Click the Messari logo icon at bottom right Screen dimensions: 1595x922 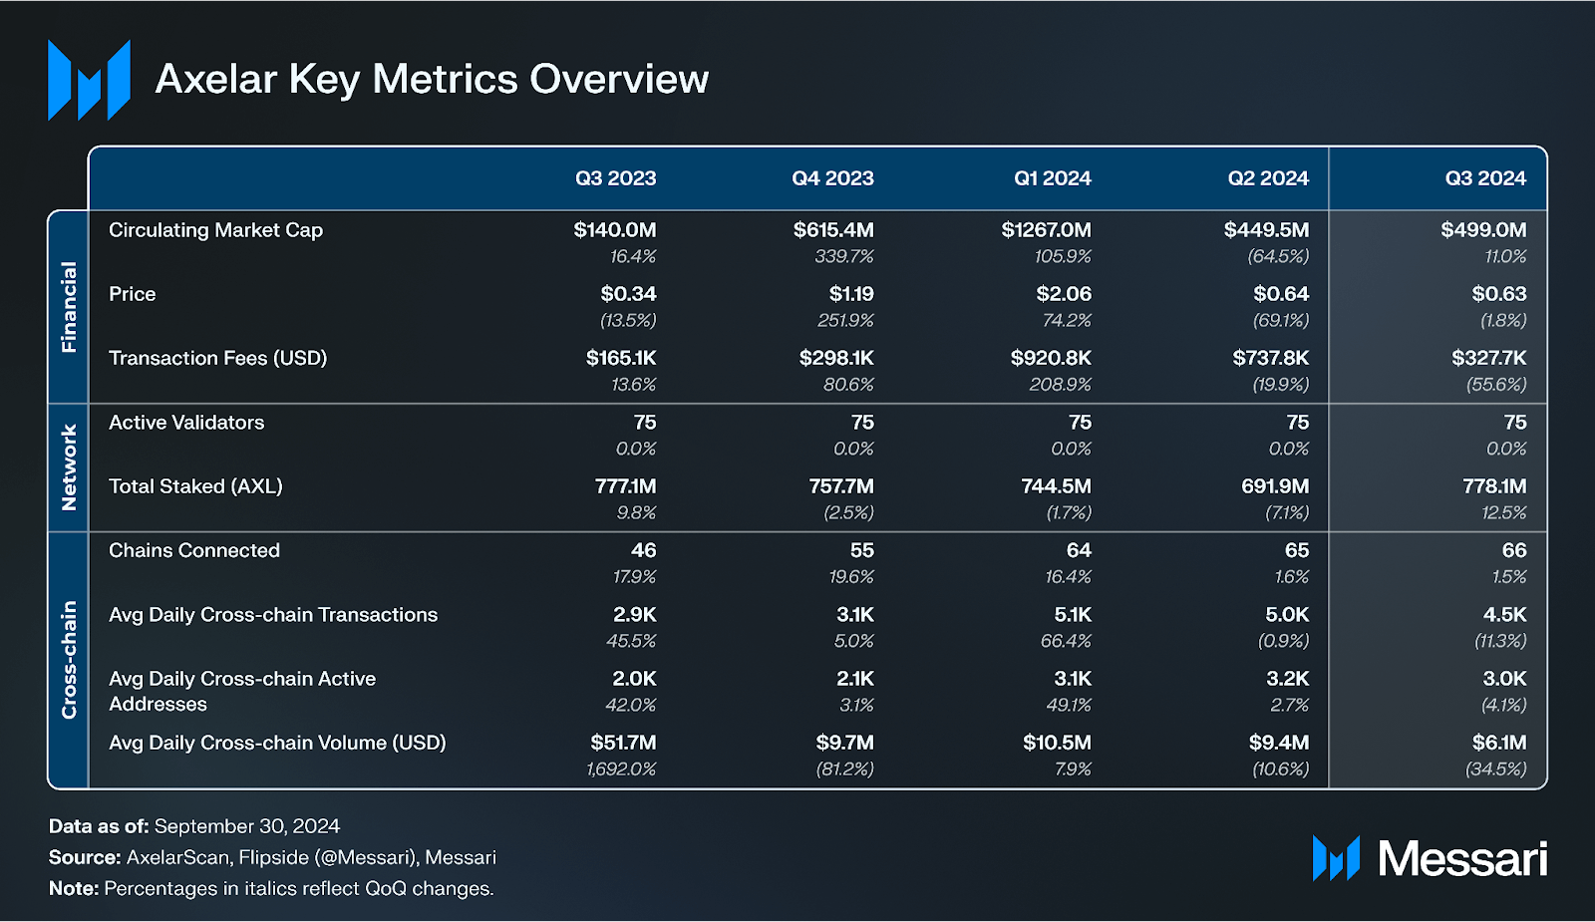[x=1336, y=858]
